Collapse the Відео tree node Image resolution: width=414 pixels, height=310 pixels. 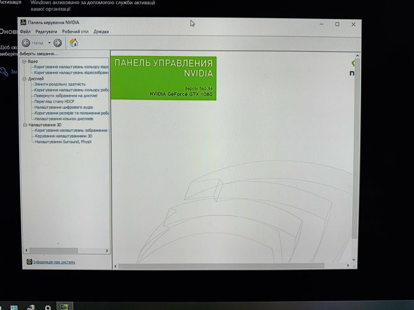point(24,62)
